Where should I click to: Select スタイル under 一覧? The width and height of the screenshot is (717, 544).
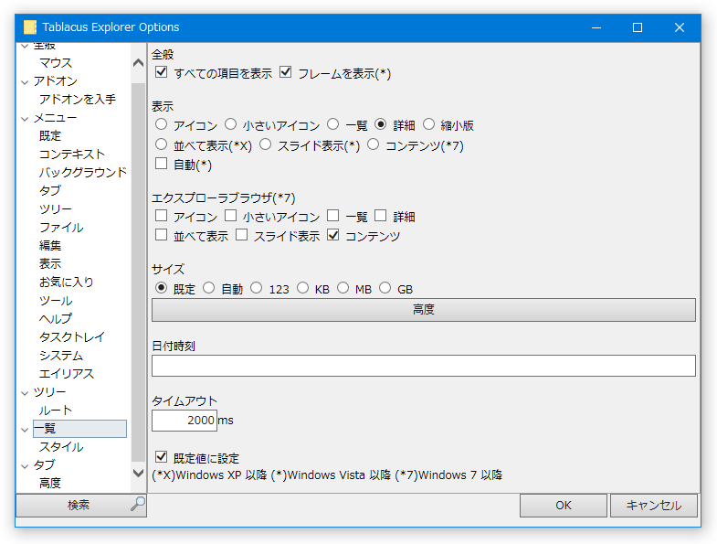click(x=61, y=446)
